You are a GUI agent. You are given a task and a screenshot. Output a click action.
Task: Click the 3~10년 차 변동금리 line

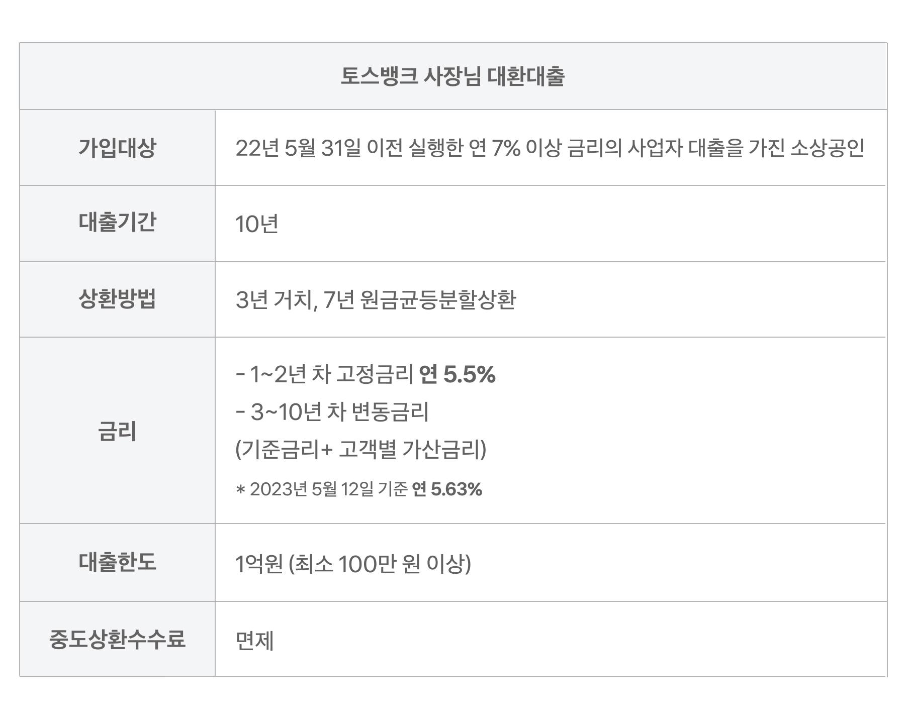coord(332,412)
